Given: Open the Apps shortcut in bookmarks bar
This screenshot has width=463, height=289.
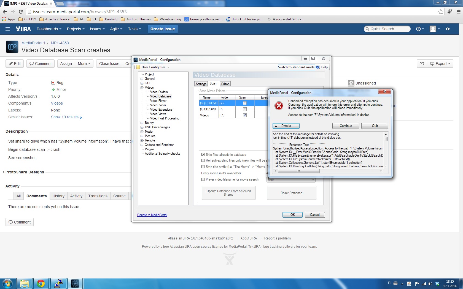Looking at the screenshot, I should [9, 19].
